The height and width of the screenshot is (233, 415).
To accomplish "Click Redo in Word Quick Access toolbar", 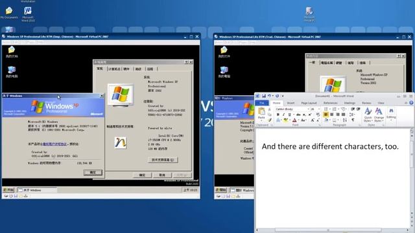I will tap(277, 96).
